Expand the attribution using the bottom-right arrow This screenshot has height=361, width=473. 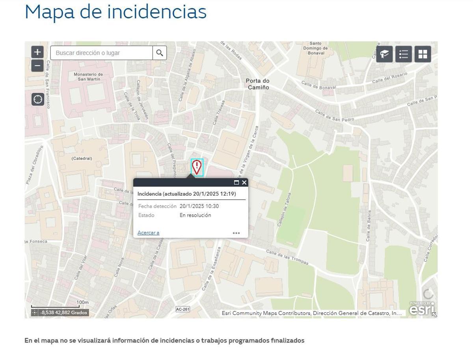pyautogui.click(x=434, y=313)
